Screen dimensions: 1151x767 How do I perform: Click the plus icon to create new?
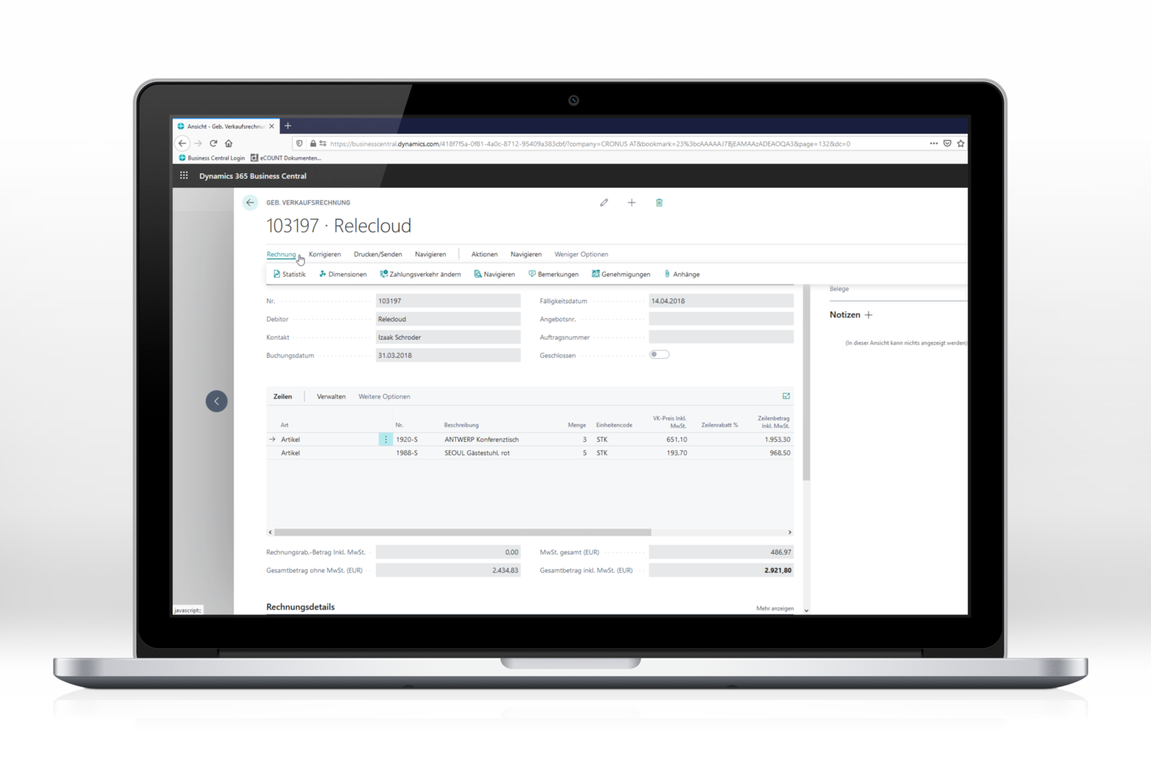(632, 202)
